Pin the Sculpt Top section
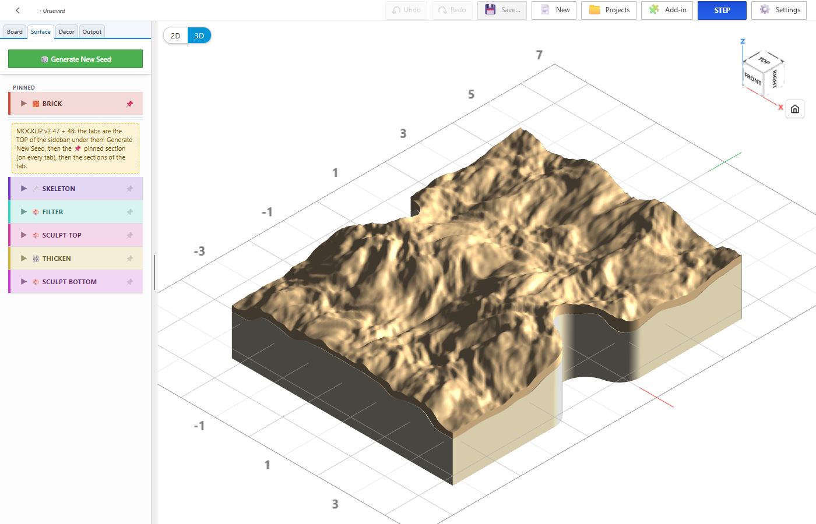The height and width of the screenshot is (524, 816). point(129,235)
